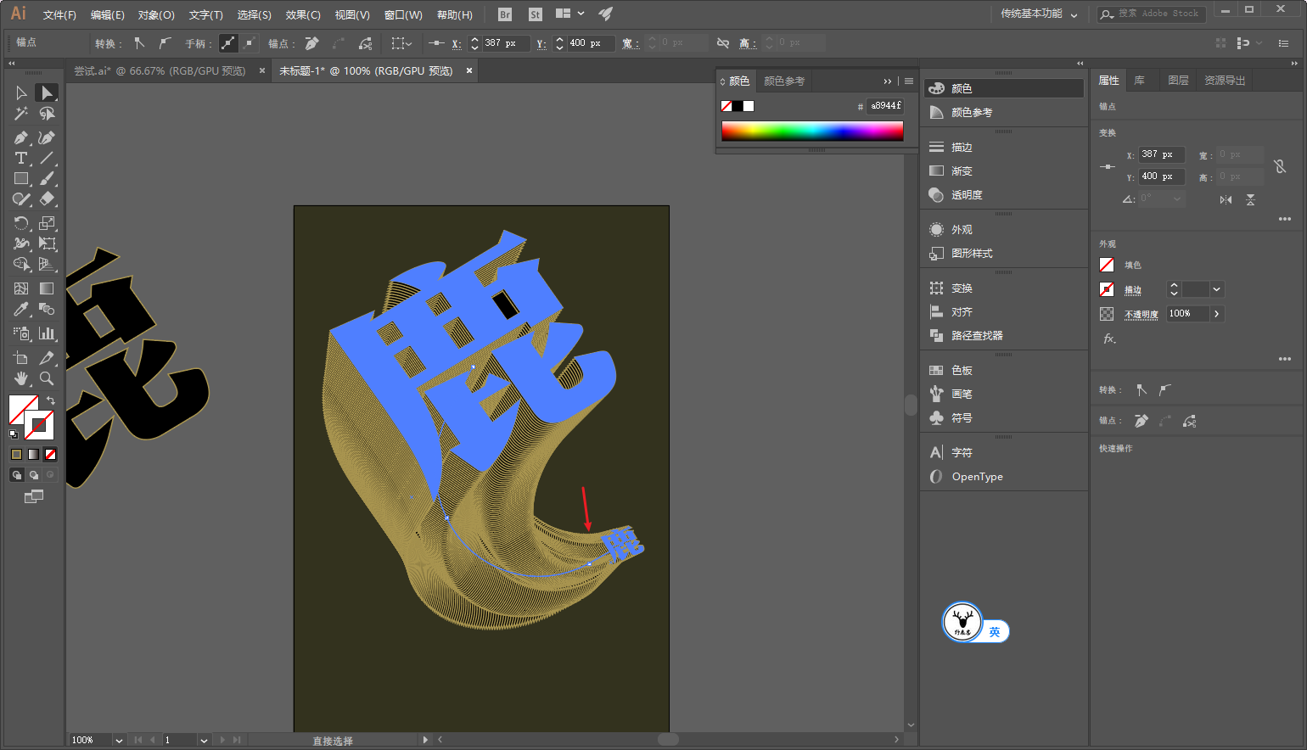Select the Magic Wand tool
The width and height of the screenshot is (1307, 750).
[x=21, y=113]
